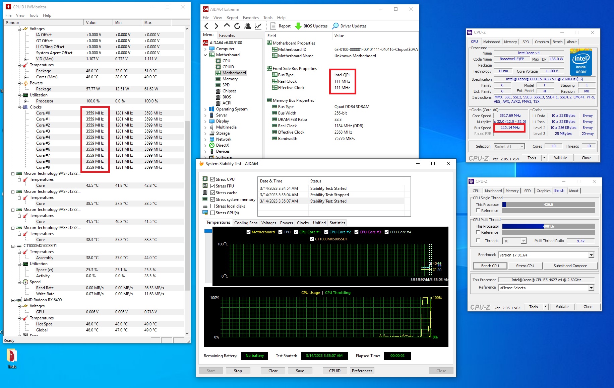
Task: Open Report from the AIDA64 toolbar
Action: tap(281, 26)
